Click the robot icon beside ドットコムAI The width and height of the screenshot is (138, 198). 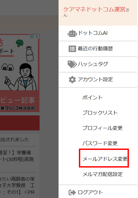(x=72, y=33)
